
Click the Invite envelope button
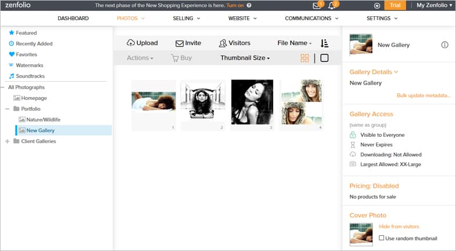click(188, 43)
